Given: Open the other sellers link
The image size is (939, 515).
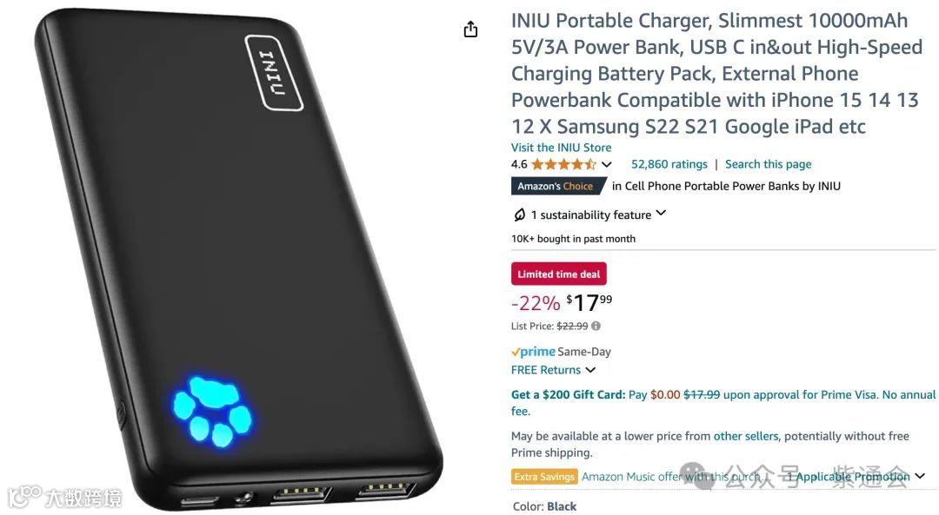Looking at the screenshot, I should tap(746, 436).
